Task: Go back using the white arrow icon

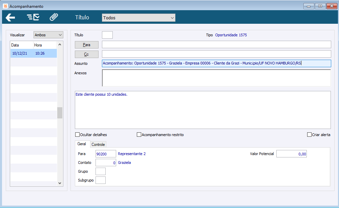Action: point(10,17)
